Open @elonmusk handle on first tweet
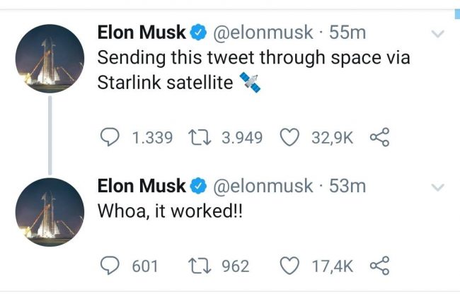460x294 pixels. click(262, 33)
